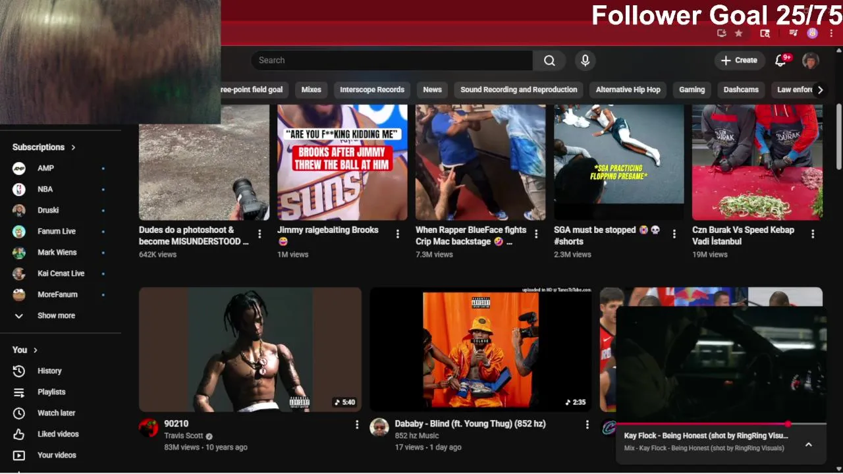Open 90210 video title
The width and height of the screenshot is (843, 474).
tap(177, 424)
